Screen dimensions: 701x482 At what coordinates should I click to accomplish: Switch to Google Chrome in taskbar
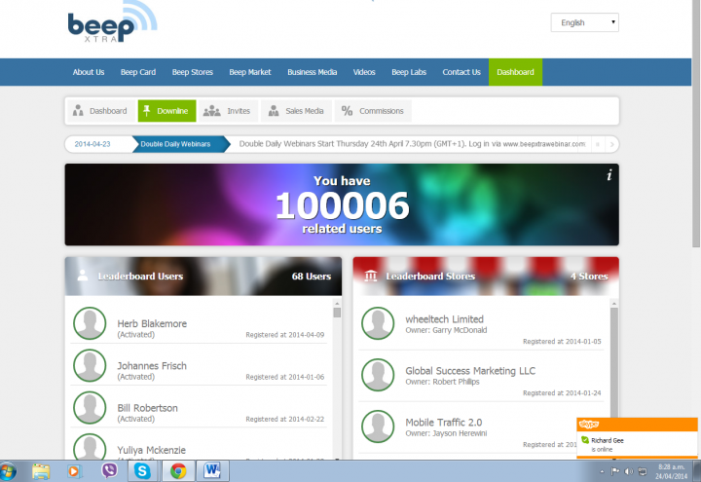tap(178, 471)
